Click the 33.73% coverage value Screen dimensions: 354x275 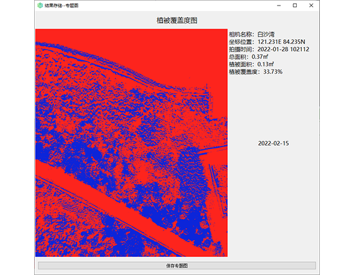tap(273, 72)
